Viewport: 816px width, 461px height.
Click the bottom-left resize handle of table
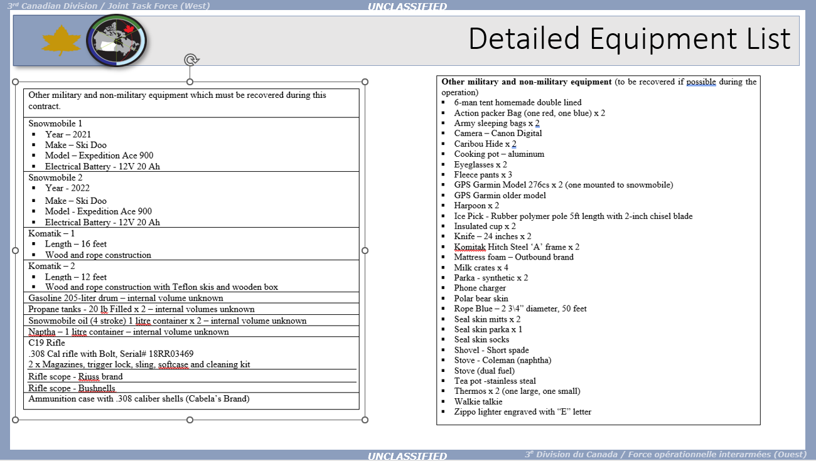click(x=16, y=418)
